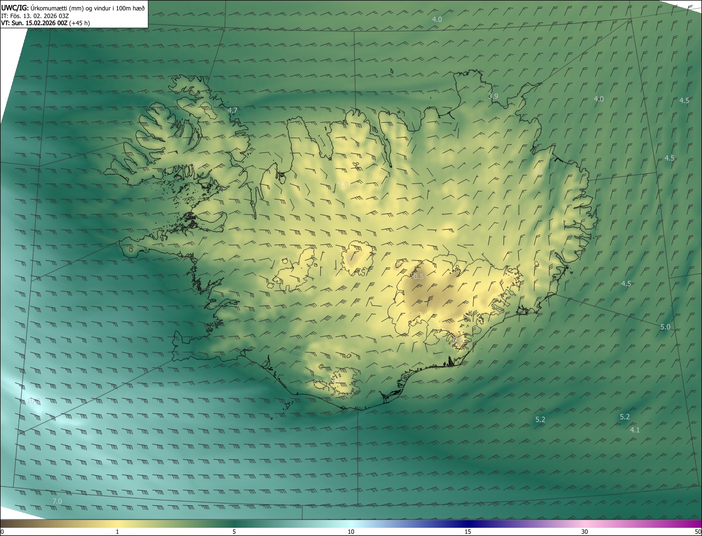Click the colorbar tick label '10'
The height and width of the screenshot is (536, 702).
point(351,532)
